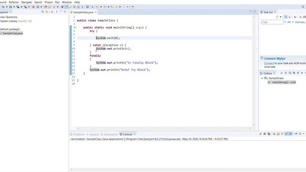
Task: Open the Run launch dropdown arrow
Action: tap(14, 7)
